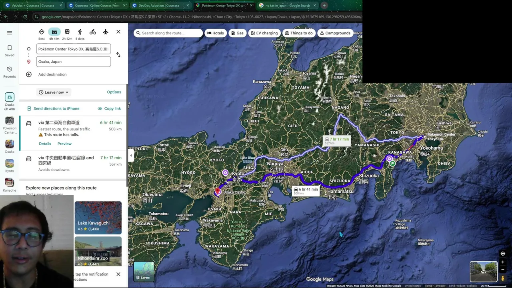Open Kaneohe recent item
Screen dimensions: 512x288
coord(10,184)
